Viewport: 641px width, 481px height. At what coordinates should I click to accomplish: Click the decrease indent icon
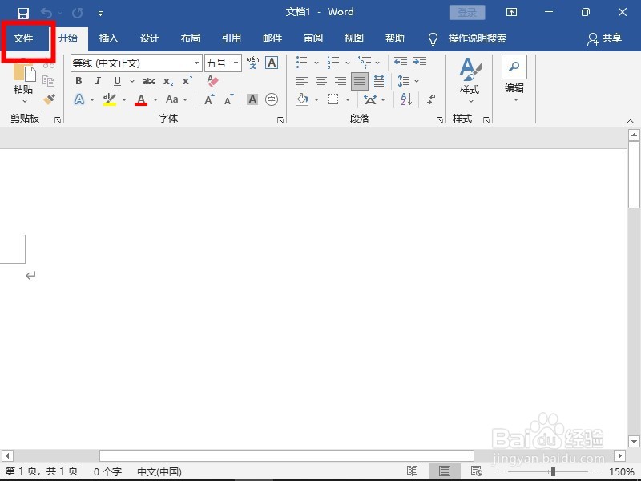401,63
